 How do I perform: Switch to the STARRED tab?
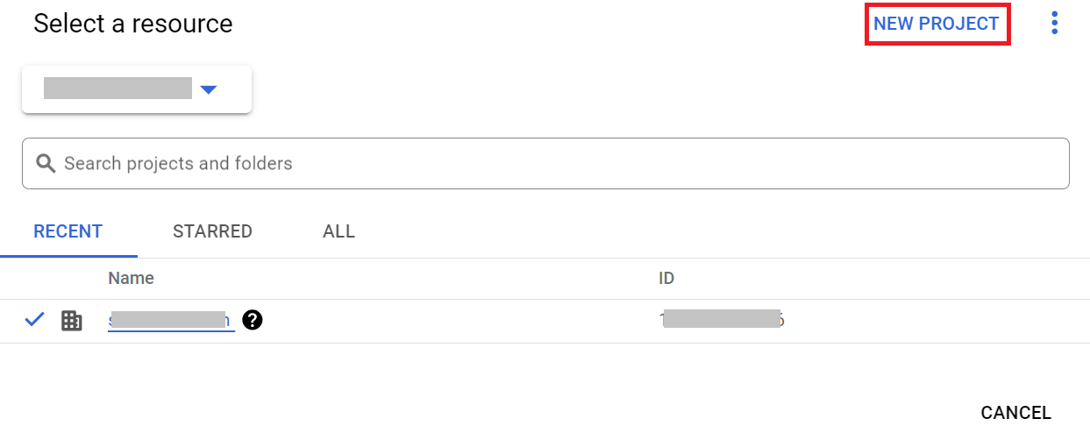212,231
